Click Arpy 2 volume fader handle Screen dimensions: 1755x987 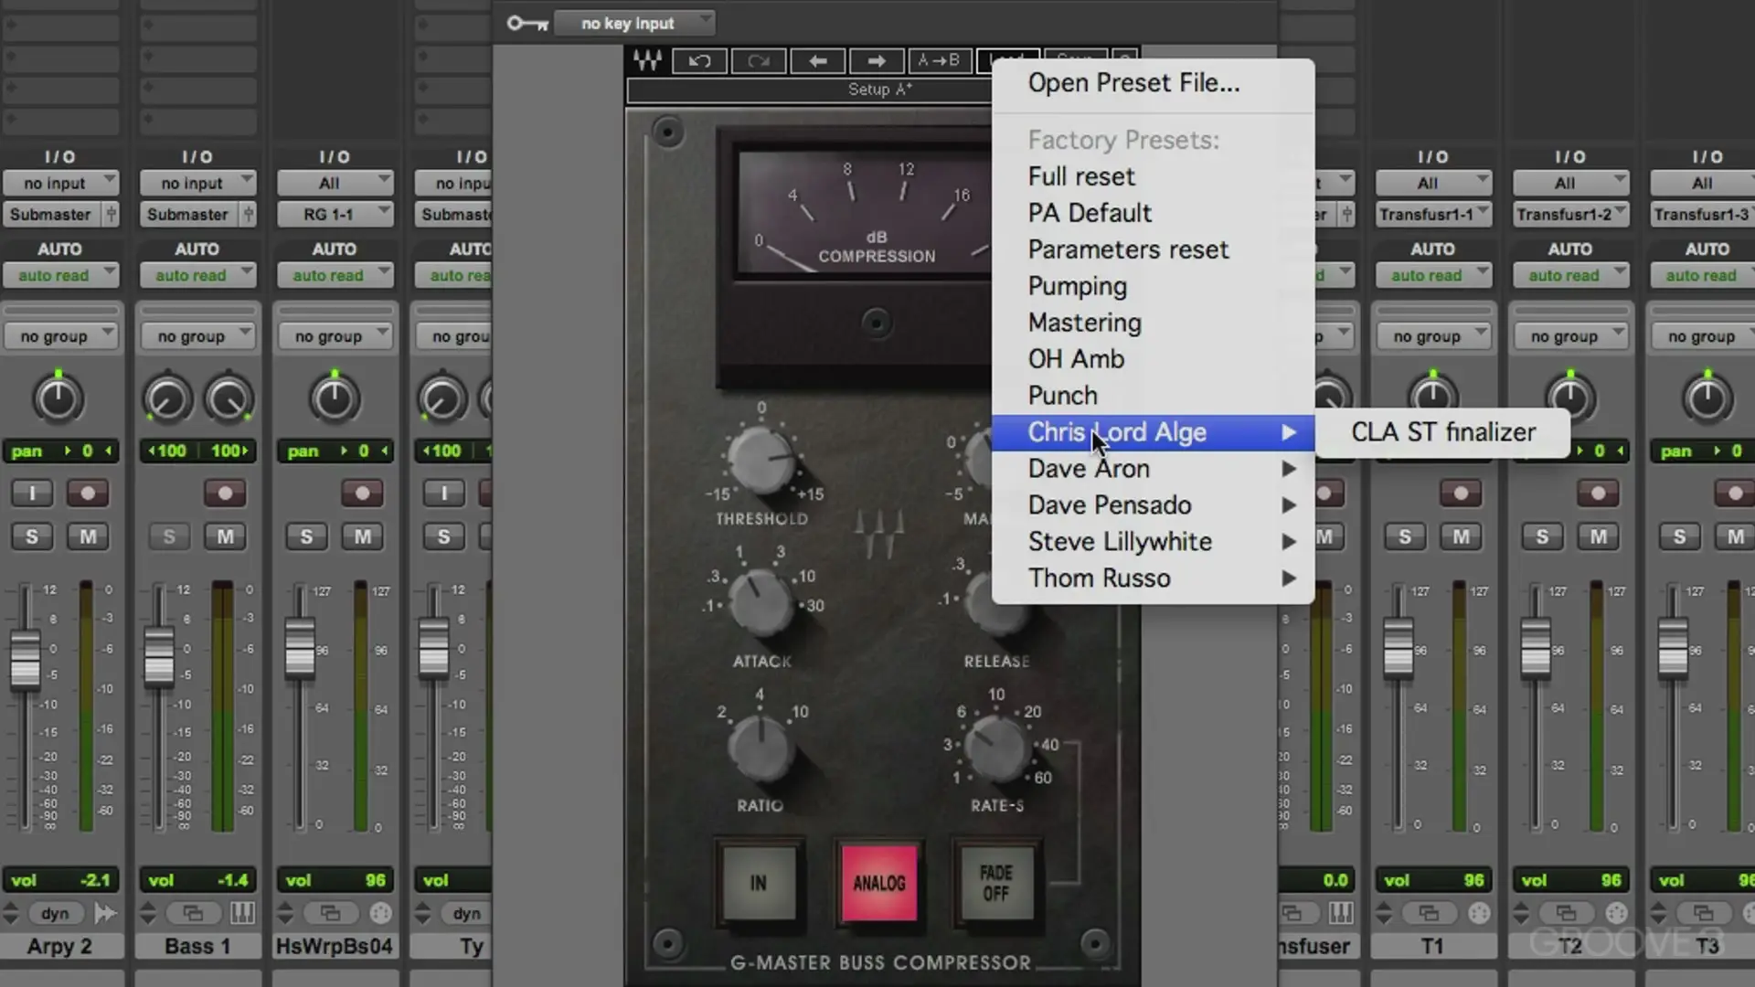(x=26, y=658)
